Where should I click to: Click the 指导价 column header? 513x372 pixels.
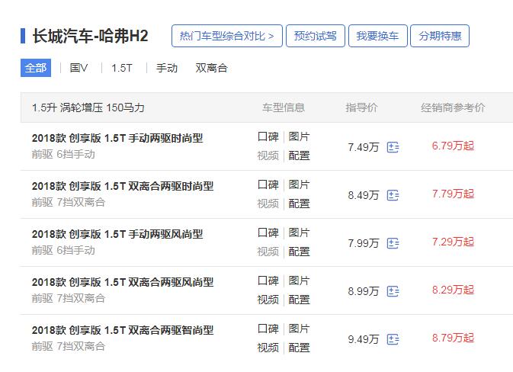[361, 107]
